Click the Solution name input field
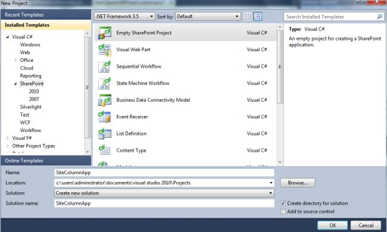Image resolution: width=387 pixels, height=232 pixels. 164,203
